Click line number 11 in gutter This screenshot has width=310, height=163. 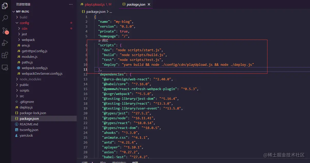85,69
